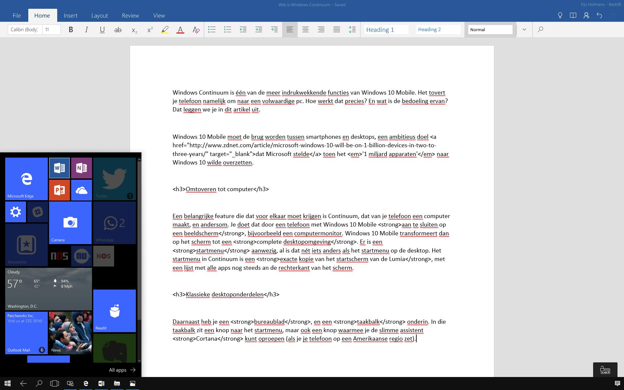Click the text highlight color button

[x=165, y=30]
